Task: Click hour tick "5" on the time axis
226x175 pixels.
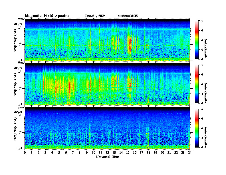Action: (x=59, y=153)
